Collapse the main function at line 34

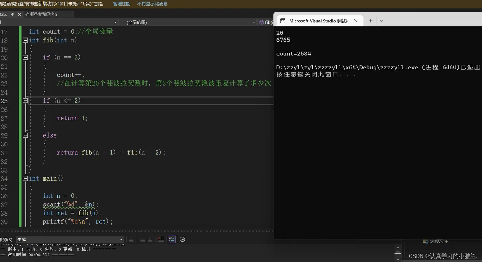pos(25,178)
